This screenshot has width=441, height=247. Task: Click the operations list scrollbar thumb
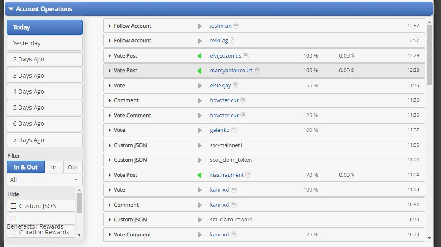coord(429,55)
